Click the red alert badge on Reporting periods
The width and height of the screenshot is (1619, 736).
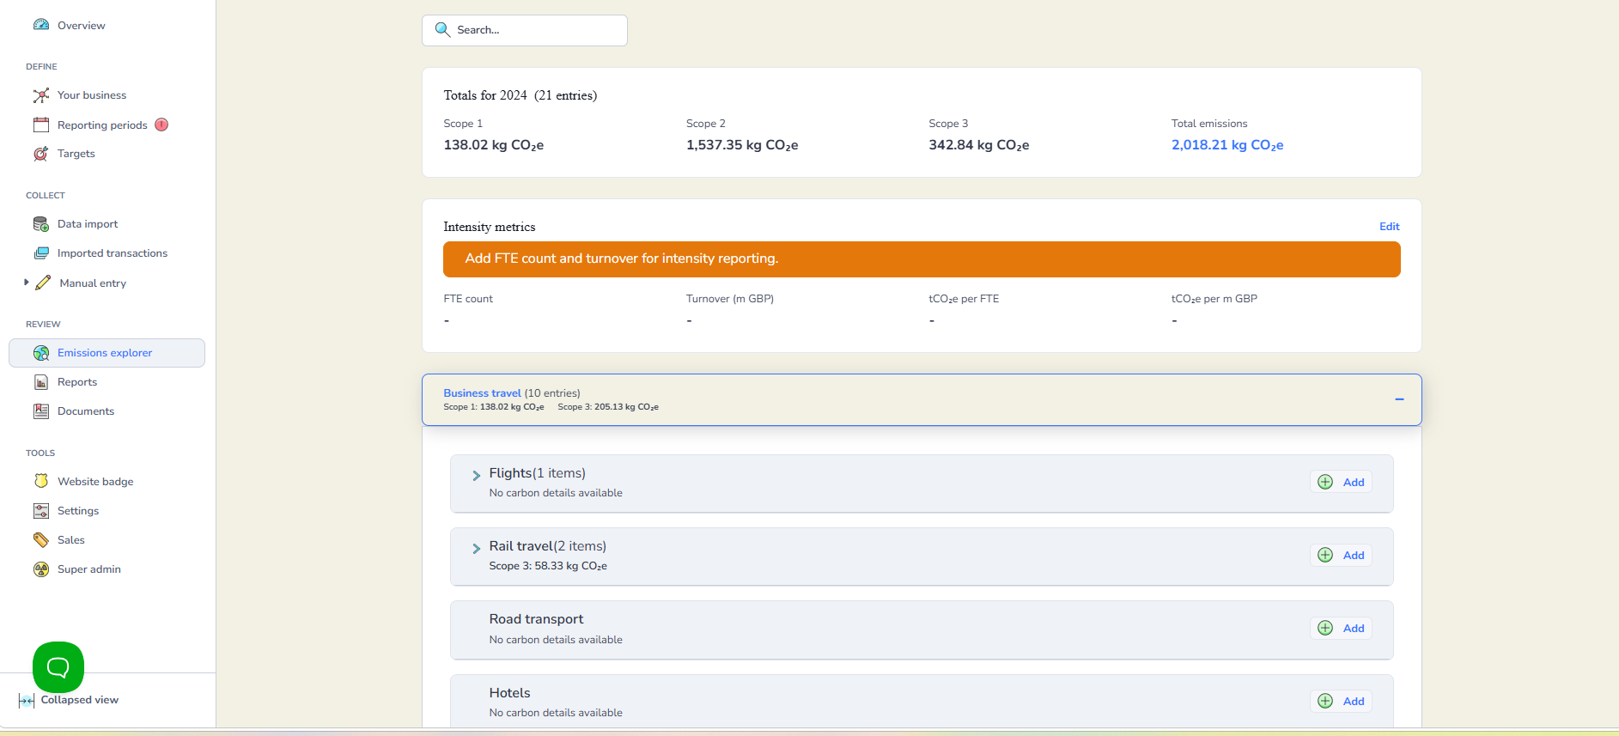(161, 125)
